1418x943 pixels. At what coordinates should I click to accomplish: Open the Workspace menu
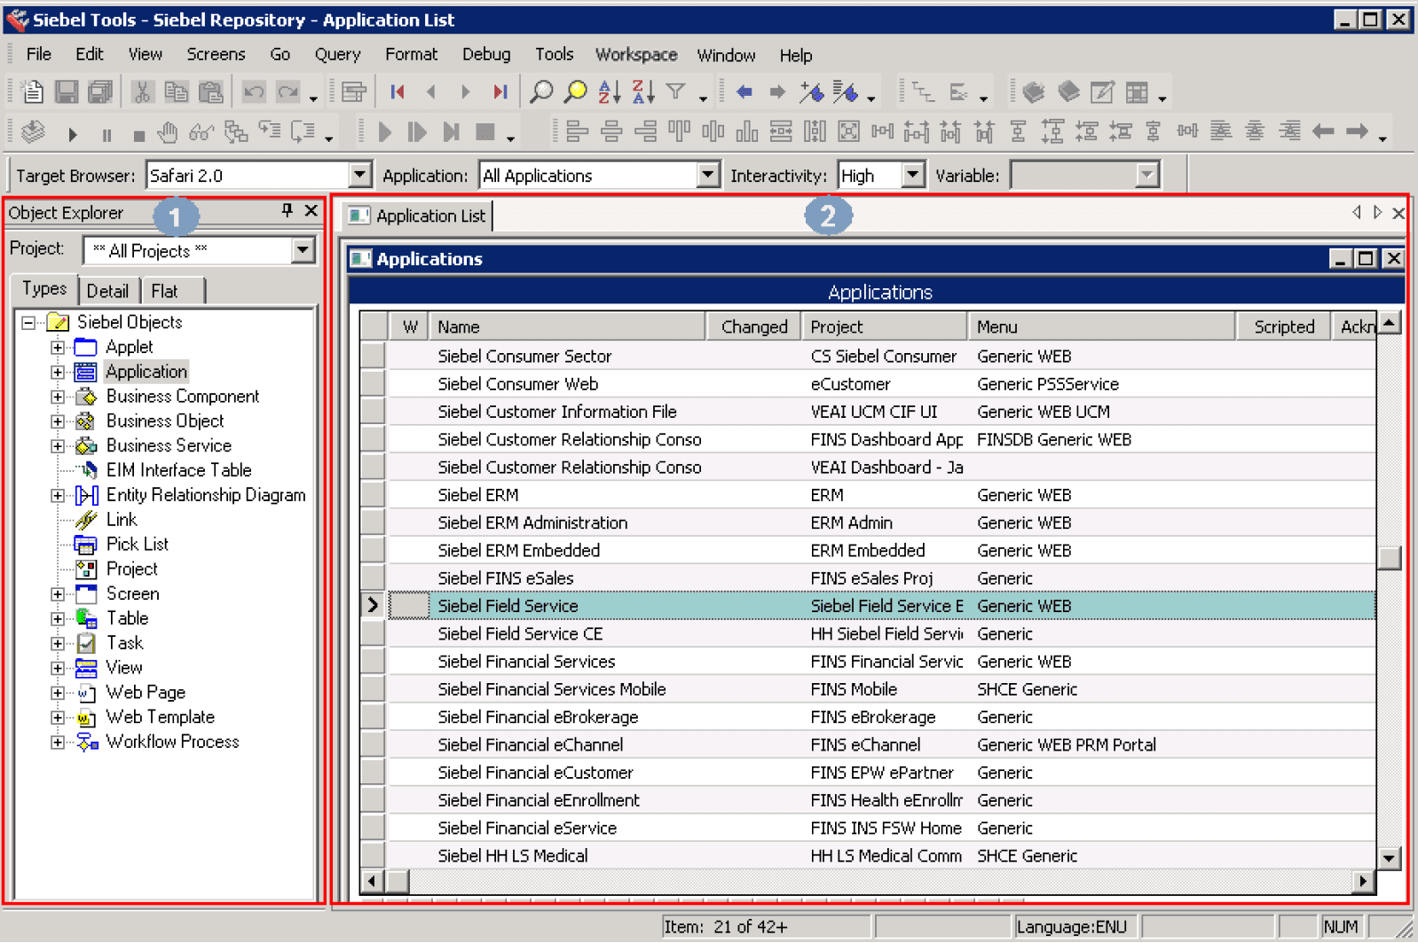click(636, 54)
